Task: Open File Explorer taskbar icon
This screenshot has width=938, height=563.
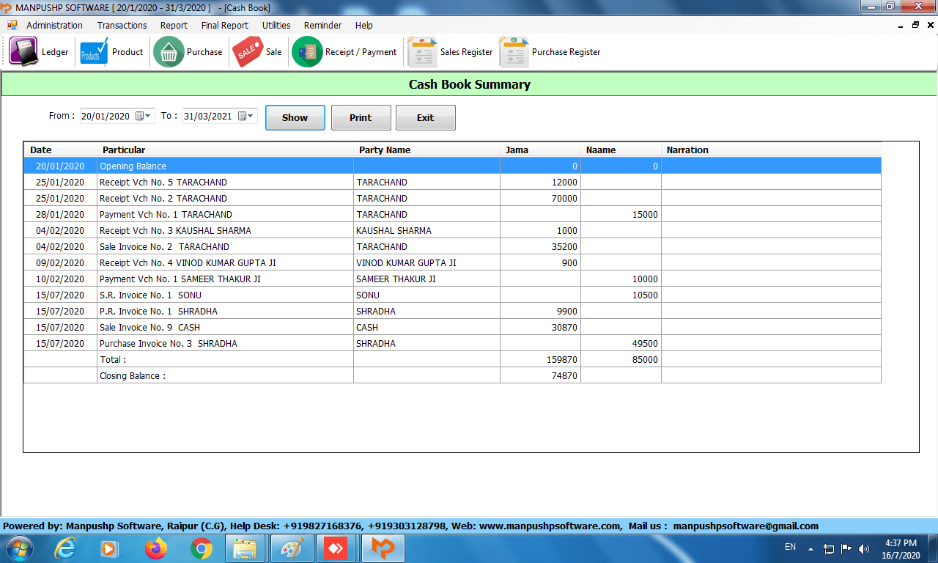Action: click(x=245, y=548)
